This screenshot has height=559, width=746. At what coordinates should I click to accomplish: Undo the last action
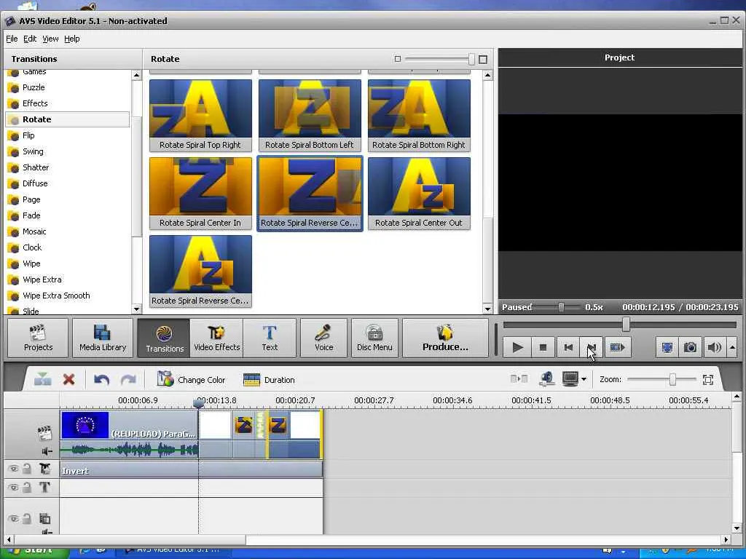101,379
